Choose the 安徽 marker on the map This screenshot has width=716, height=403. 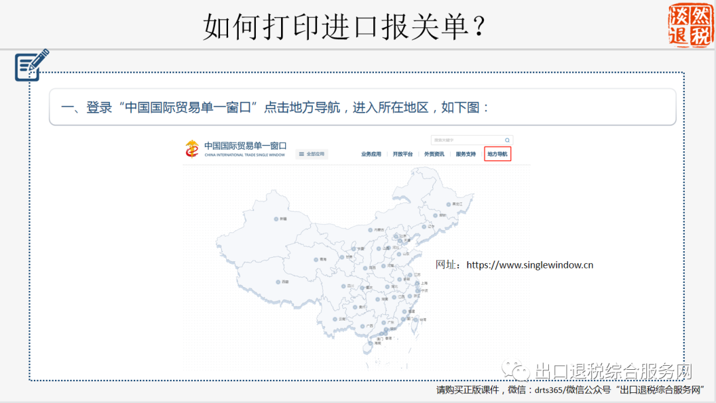tap(400, 279)
